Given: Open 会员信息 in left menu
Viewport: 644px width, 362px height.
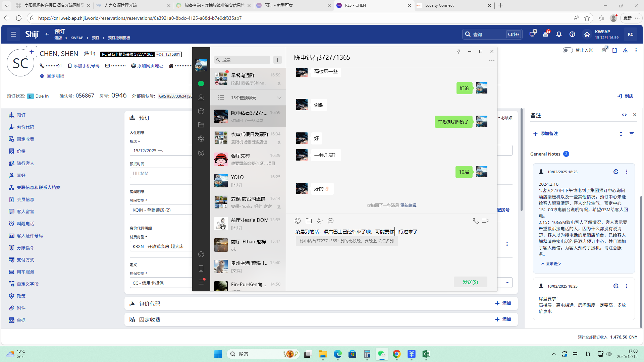Looking at the screenshot, I should [25, 199].
